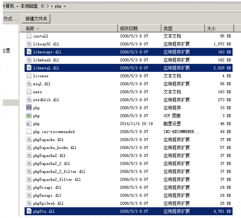Image resolution: width=241 pixels, height=218 pixels.
Task: Click the php.ini-recommended file icon
Action: click(29, 131)
